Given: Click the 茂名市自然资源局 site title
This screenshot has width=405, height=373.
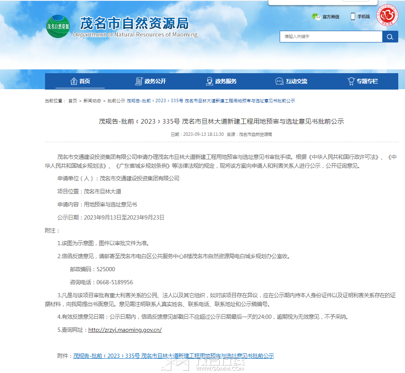Looking at the screenshot, I should (134, 23).
